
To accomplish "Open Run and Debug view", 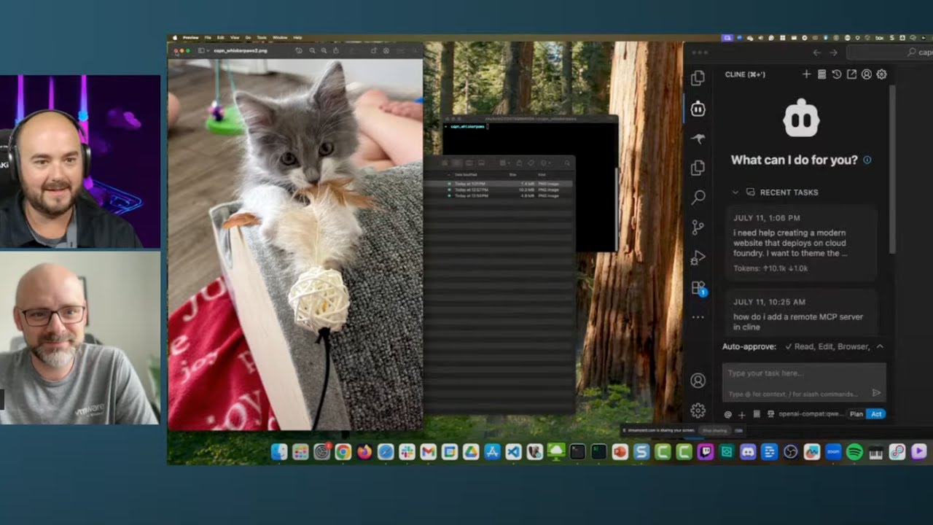I will click(698, 257).
